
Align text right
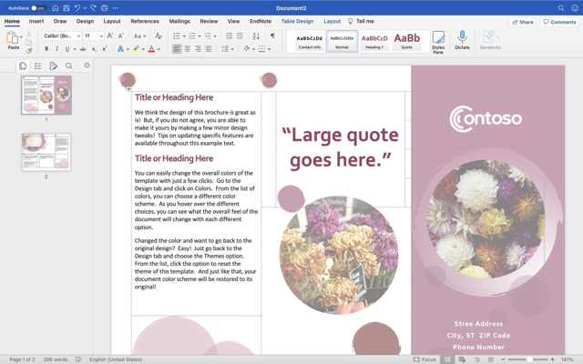click(198, 48)
